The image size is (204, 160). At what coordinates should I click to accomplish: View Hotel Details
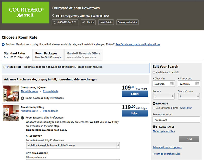pos(106,22)
